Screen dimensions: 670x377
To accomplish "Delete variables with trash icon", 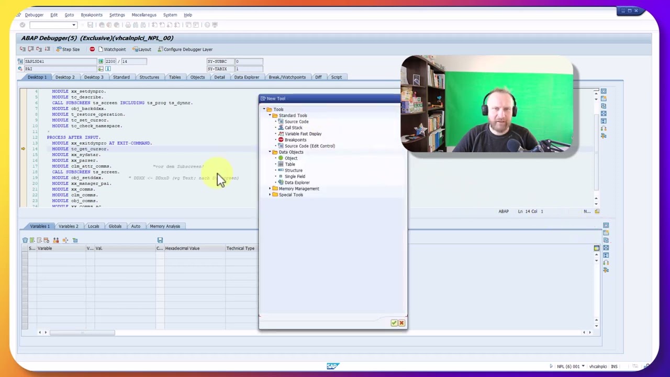I will point(25,240).
